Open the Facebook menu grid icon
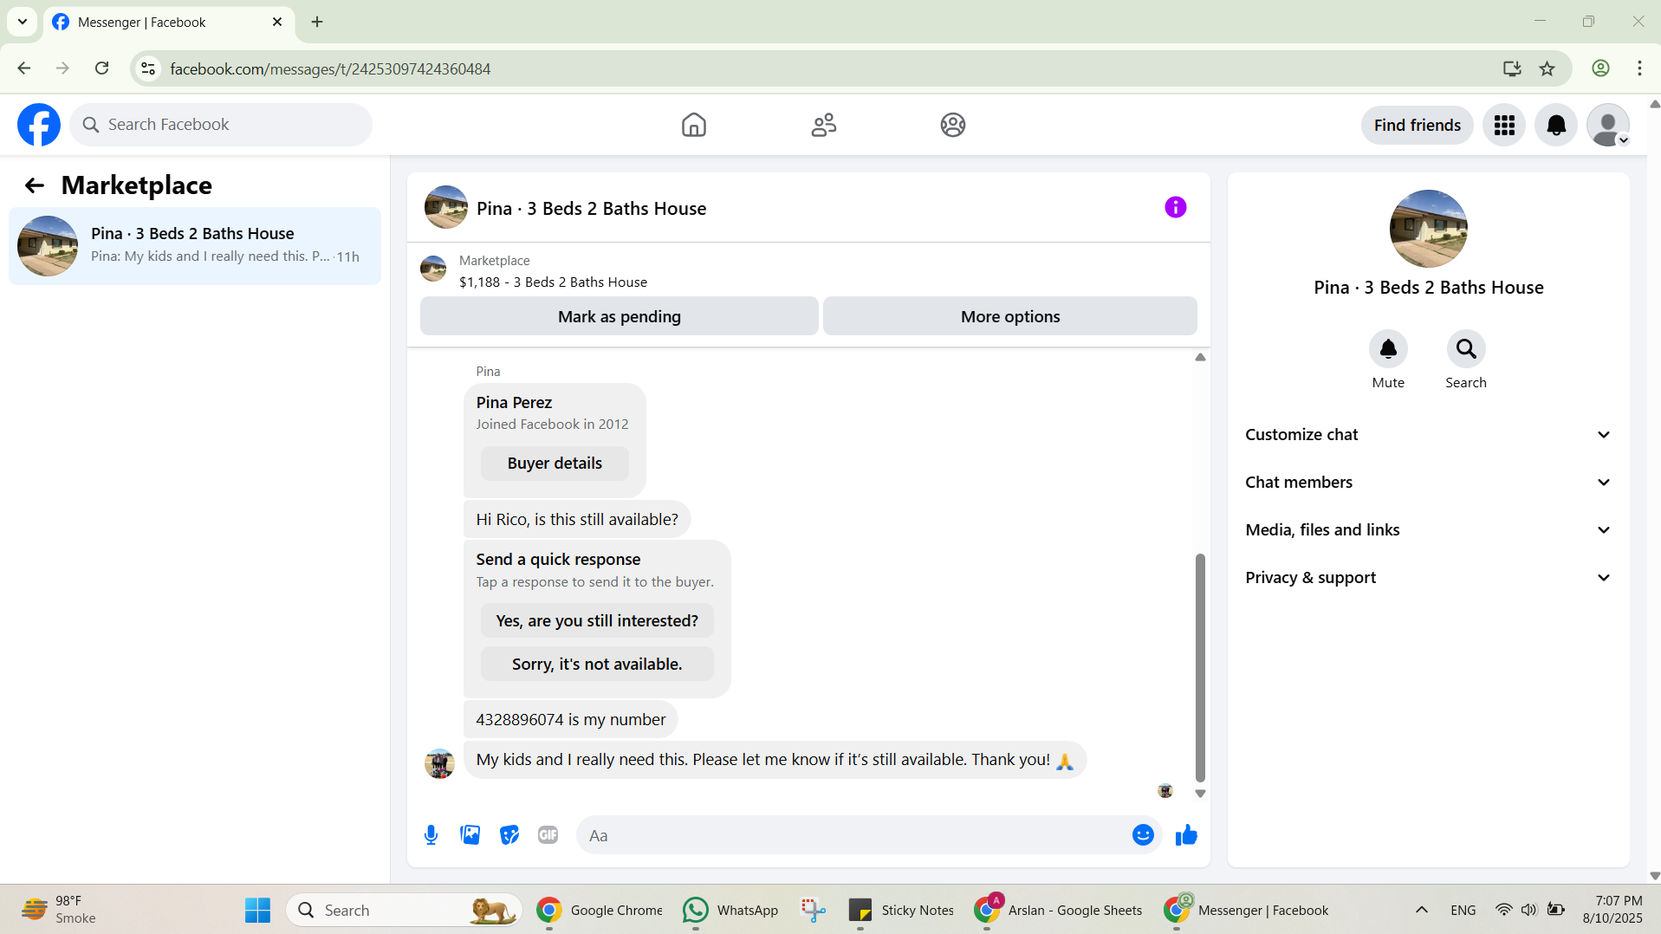 (1504, 125)
